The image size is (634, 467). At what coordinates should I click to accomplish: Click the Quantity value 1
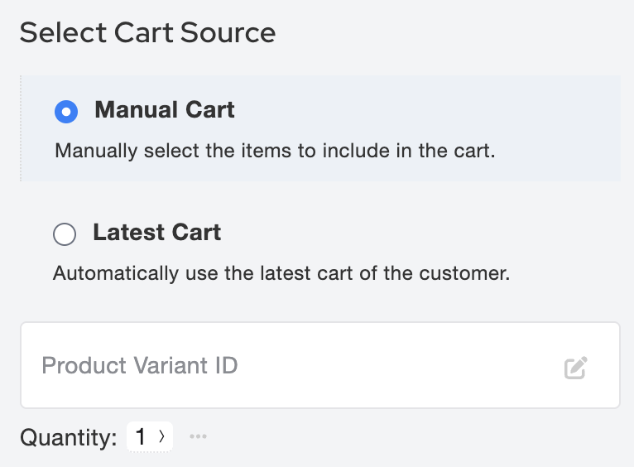[141, 436]
